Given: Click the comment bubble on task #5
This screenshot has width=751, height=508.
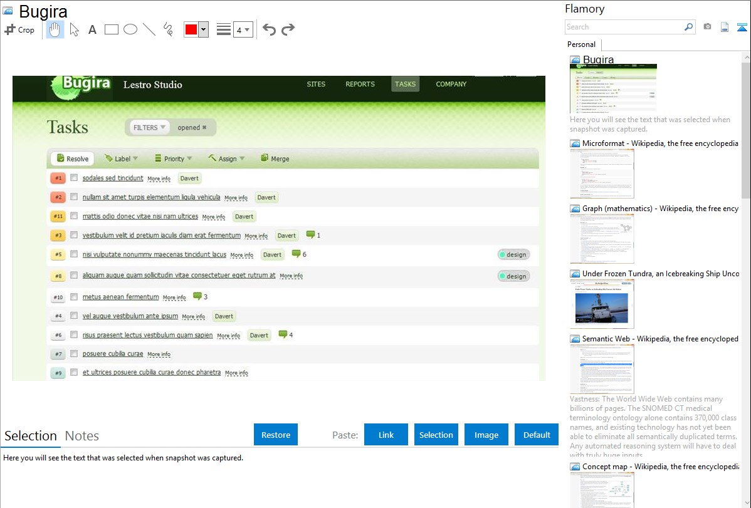Looking at the screenshot, I should [296, 254].
